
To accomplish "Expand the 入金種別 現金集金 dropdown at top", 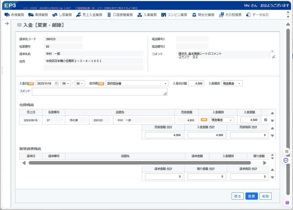I will (x=232, y=83).
